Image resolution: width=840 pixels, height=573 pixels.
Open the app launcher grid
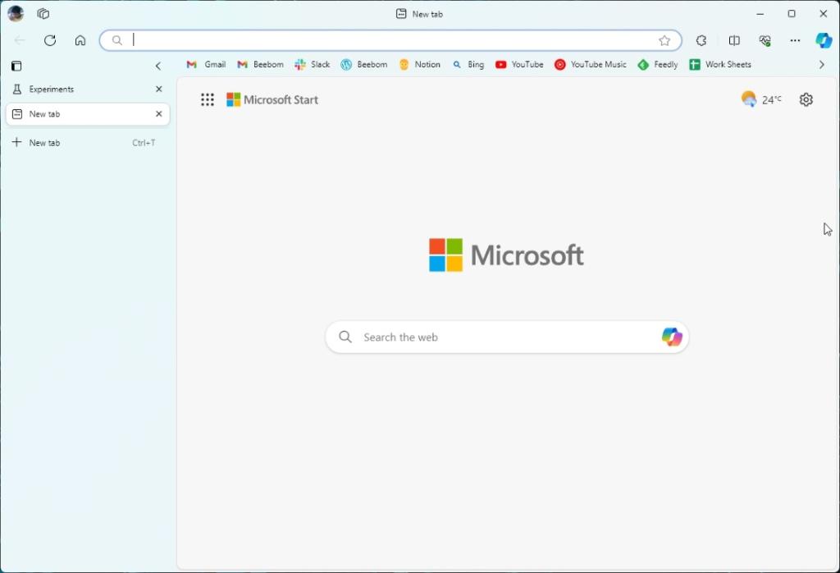pyautogui.click(x=208, y=99)
